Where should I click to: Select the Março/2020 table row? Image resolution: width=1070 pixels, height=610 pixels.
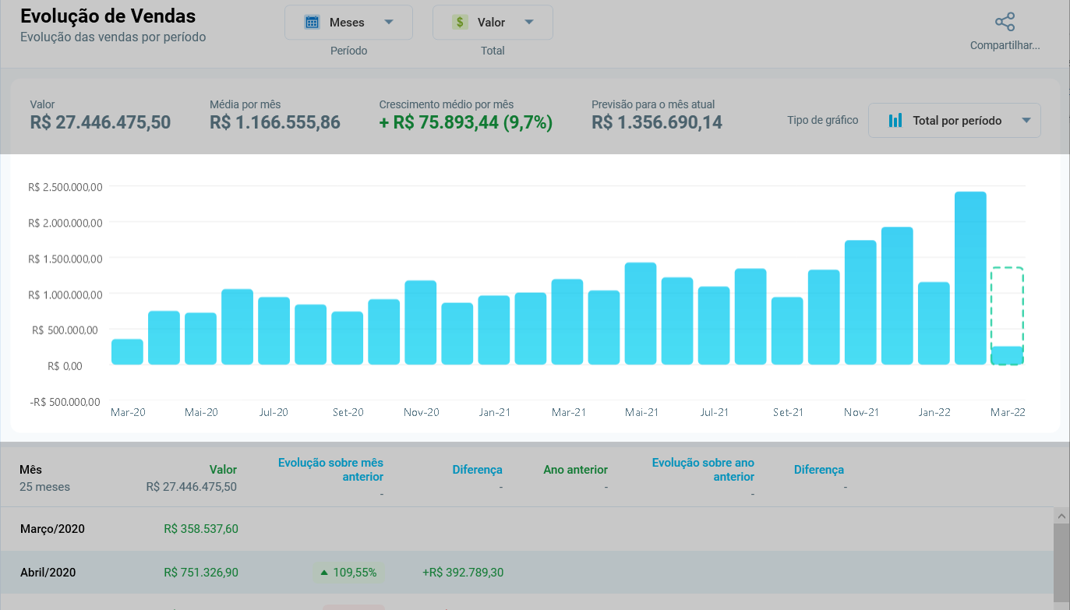click(x=527, y=529)
